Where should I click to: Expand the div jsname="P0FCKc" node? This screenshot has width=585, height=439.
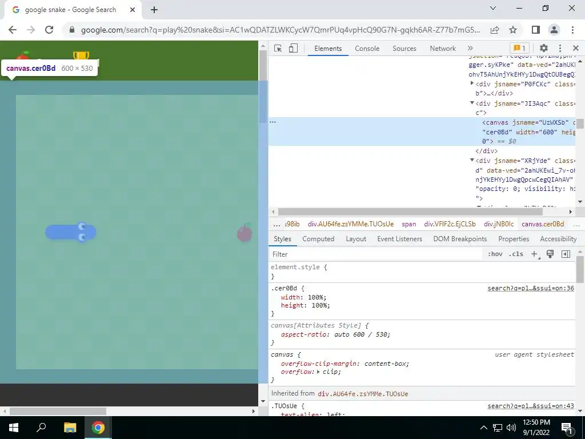coord(472,83)
